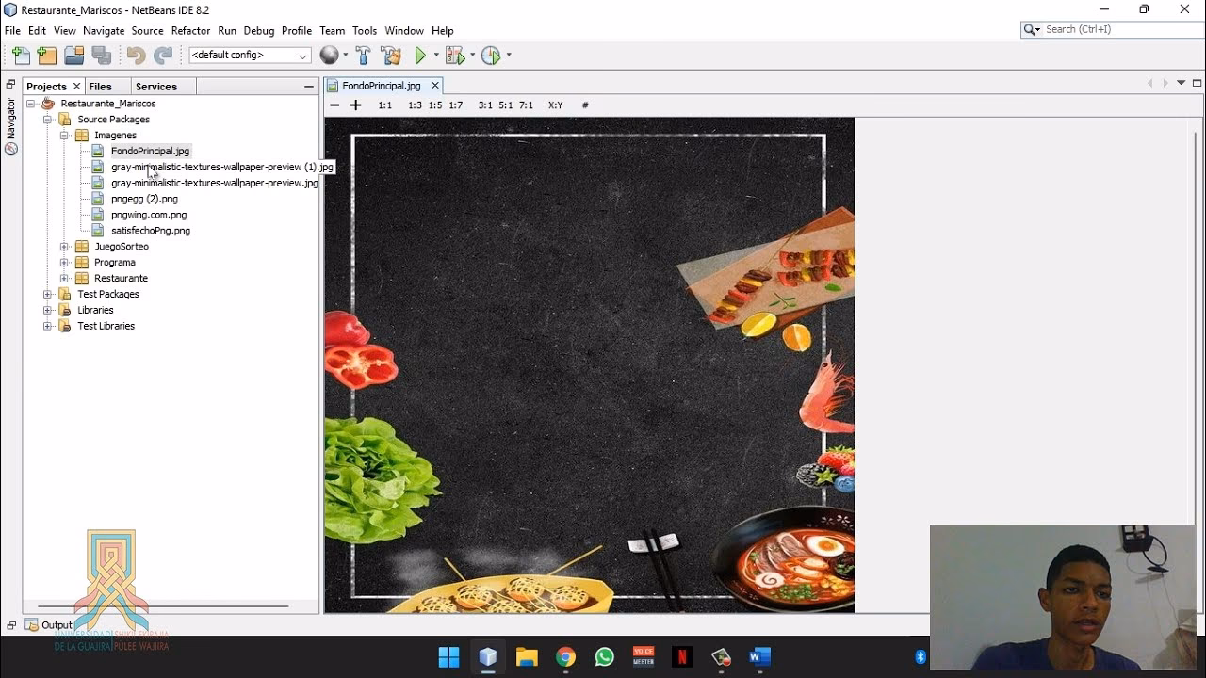This screenshot has height=678, width=1206.
Task: Toggle the image grid with the # button
Action: [x=585, y=105]
